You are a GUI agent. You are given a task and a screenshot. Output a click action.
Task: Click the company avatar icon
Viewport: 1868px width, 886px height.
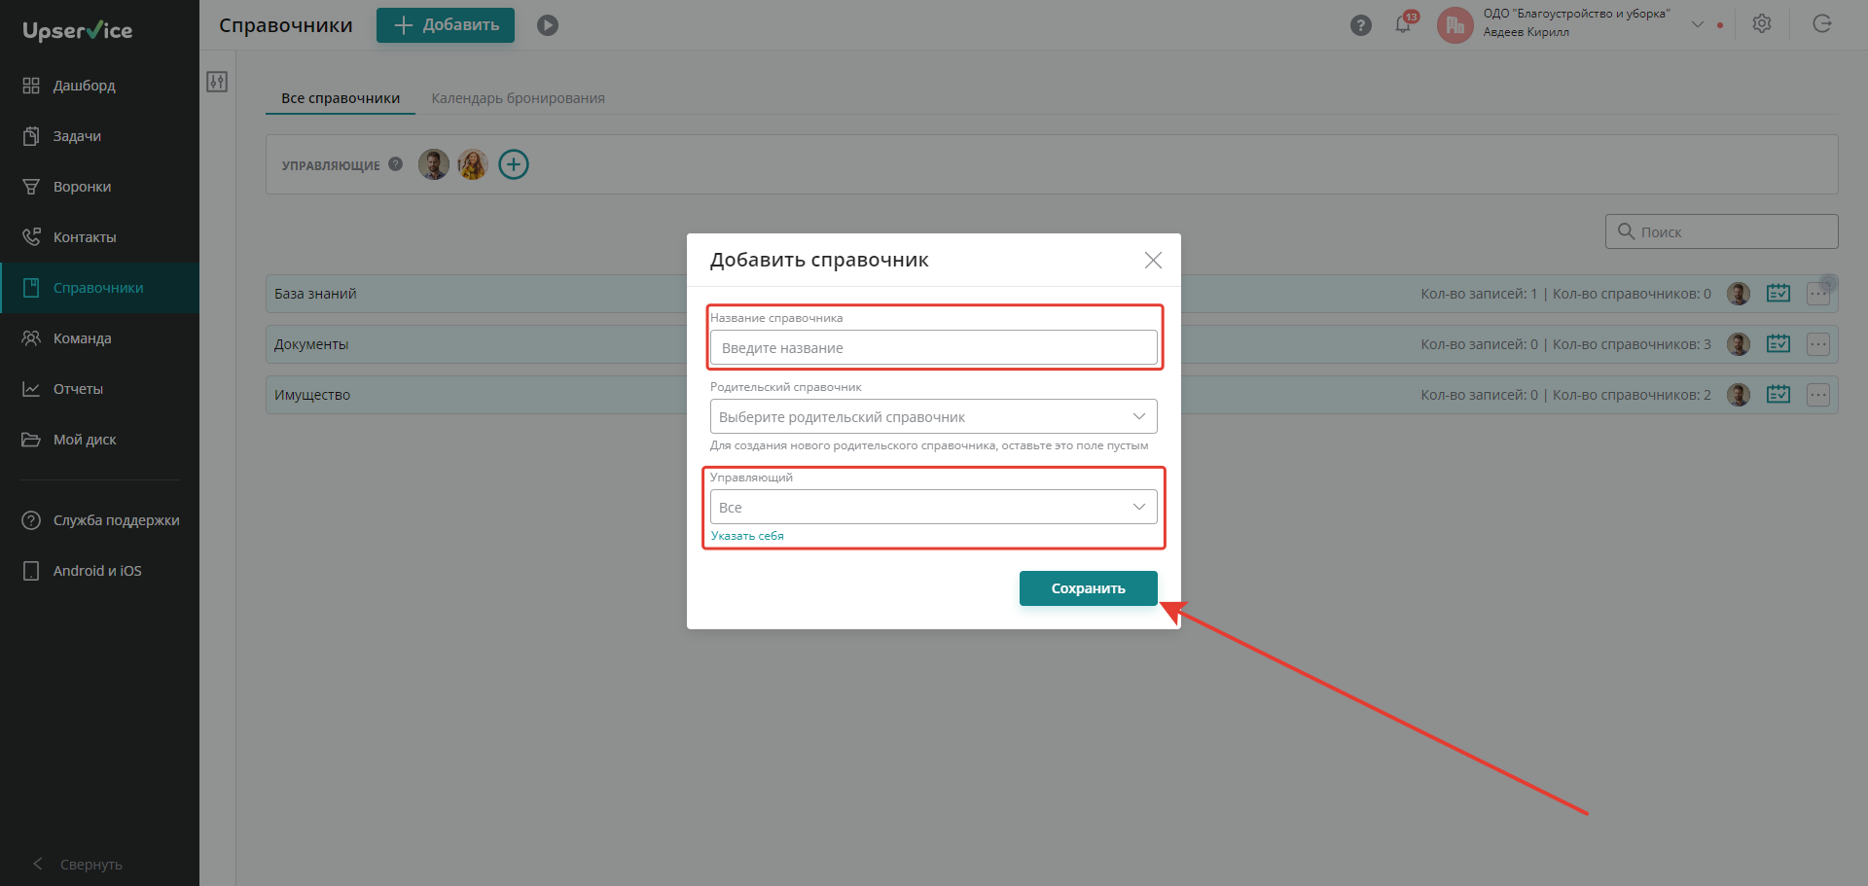click(x=1455, y=25)
